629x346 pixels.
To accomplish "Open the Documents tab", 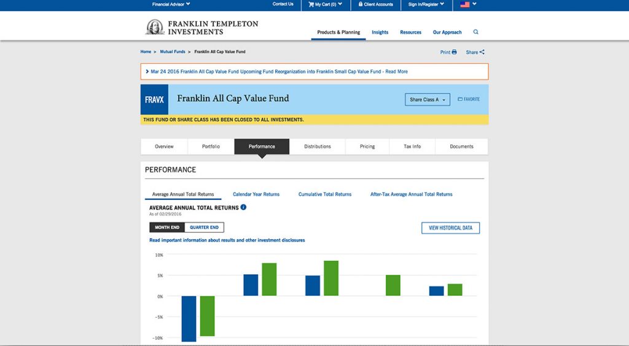I will 461,147.
